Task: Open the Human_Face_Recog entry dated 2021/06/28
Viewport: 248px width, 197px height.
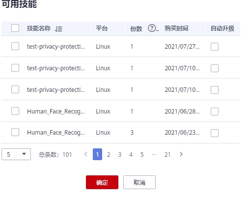Action: pos(55,112)
